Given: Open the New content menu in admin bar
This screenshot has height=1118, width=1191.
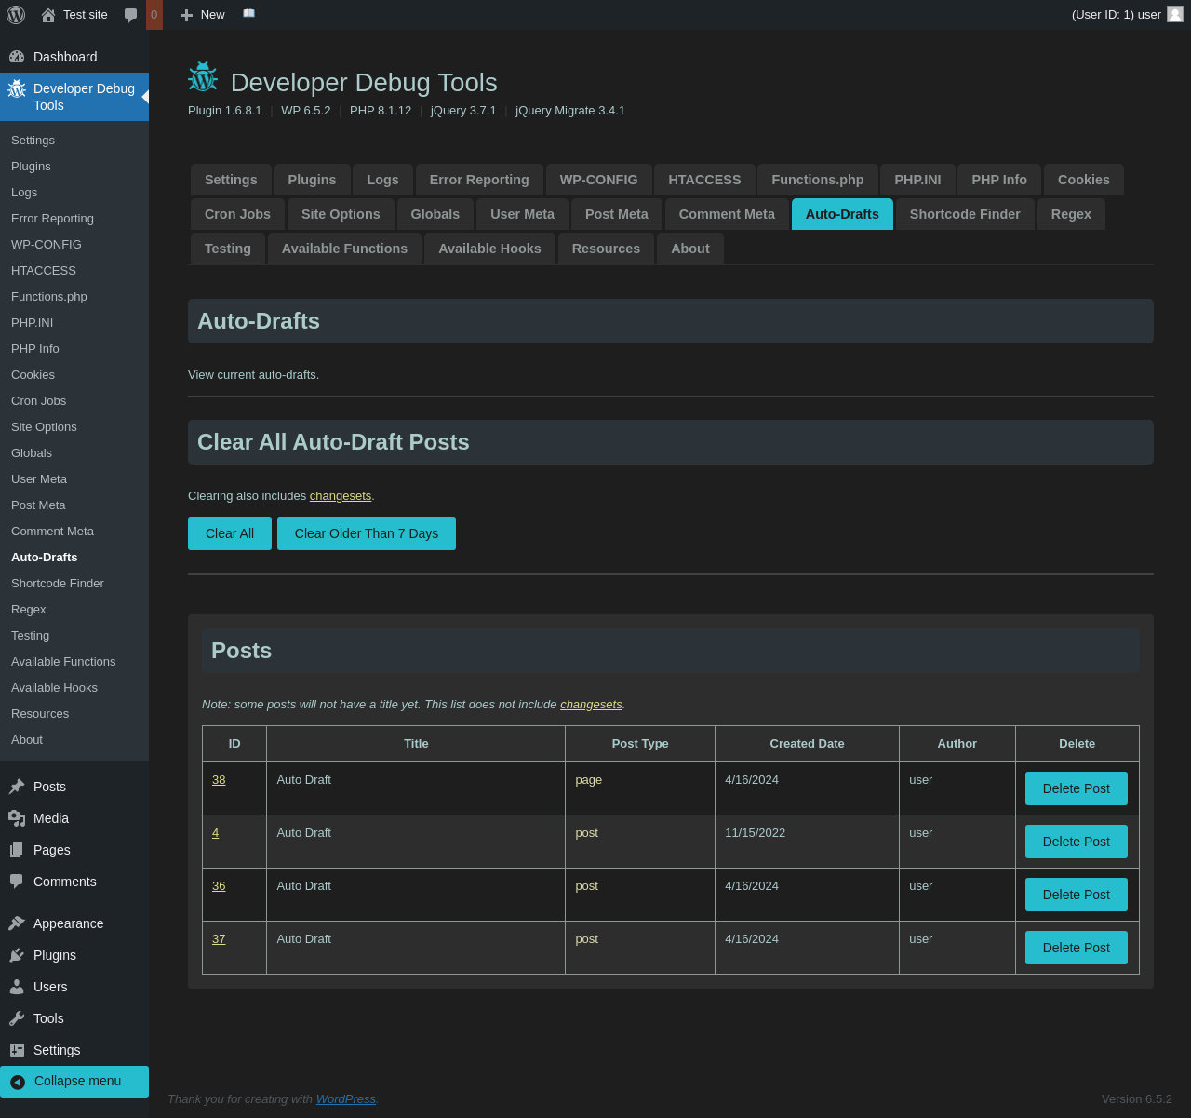Looking at the screenshot, I should pyautogui.click(x=203, y=15).
